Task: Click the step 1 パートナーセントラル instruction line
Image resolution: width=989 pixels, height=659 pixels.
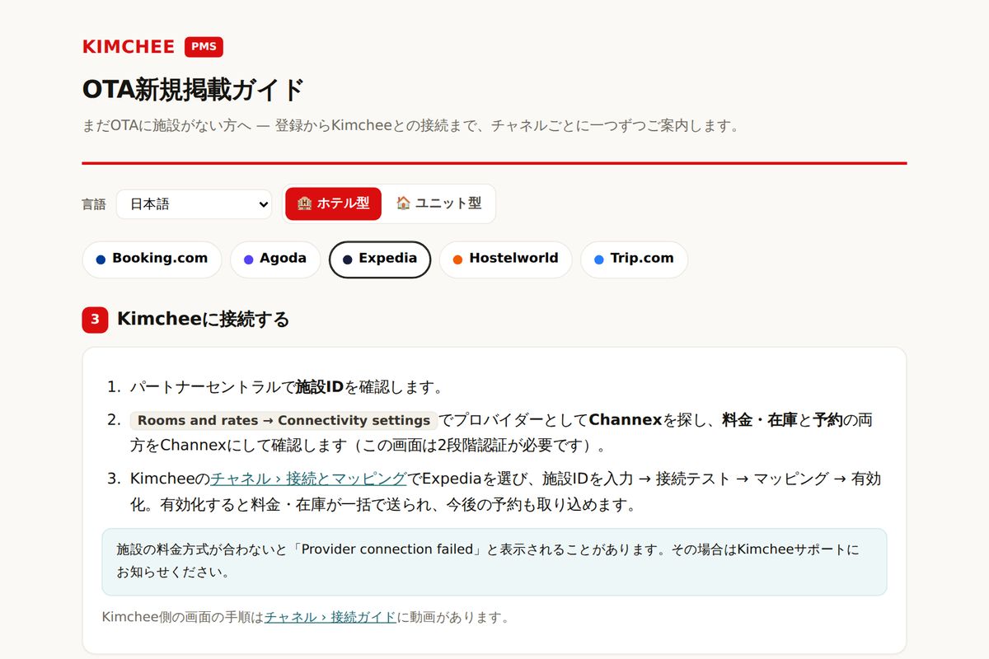Action: (287, 386)
